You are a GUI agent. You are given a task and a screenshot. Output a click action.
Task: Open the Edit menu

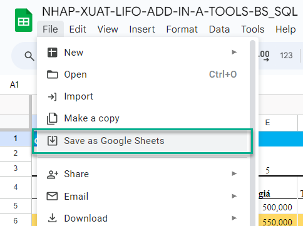pos(78,29)
